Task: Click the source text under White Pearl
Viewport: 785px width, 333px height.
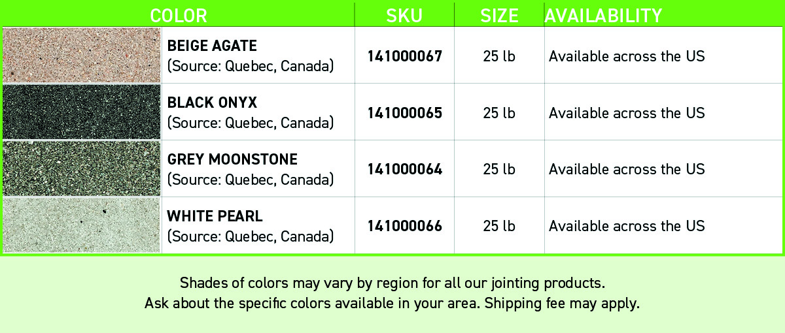Action: [251, 236]
